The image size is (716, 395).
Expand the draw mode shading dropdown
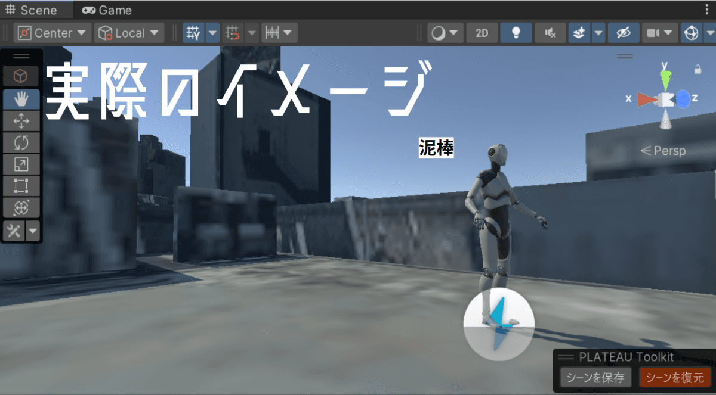click(446, 33)
